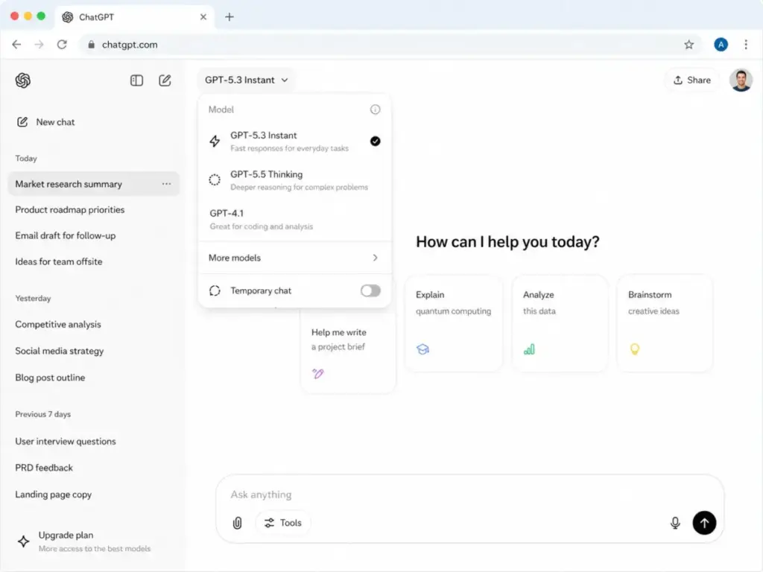Click the More models chevron arrow
763x572 pixels.
[x=376, y=258]
